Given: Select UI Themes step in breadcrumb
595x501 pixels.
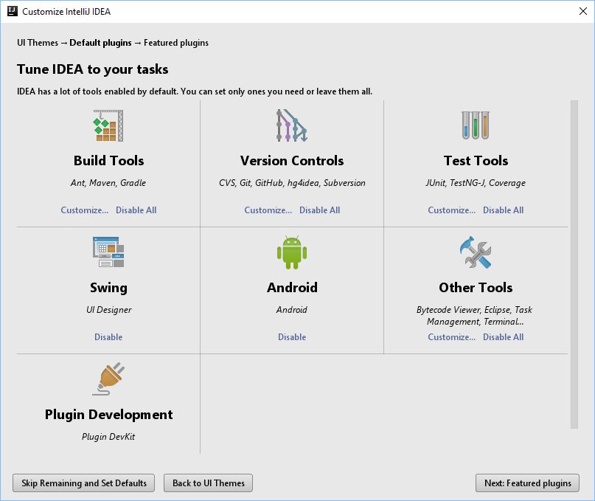Looking at the screenshot, I should 38,43.
